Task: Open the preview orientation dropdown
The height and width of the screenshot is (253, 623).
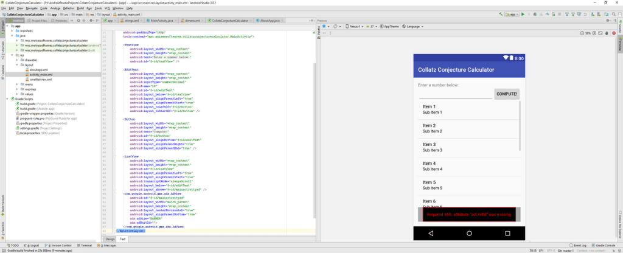Action: pos(337,27)
